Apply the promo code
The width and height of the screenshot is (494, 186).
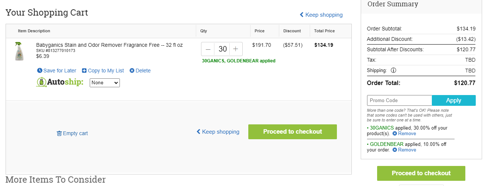point(454,100)
